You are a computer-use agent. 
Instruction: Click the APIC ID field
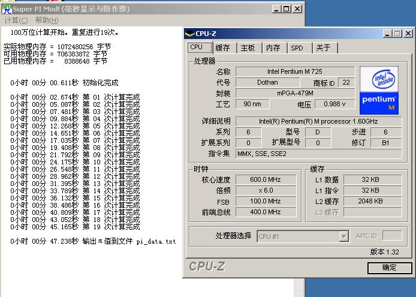tap(392, 236)
